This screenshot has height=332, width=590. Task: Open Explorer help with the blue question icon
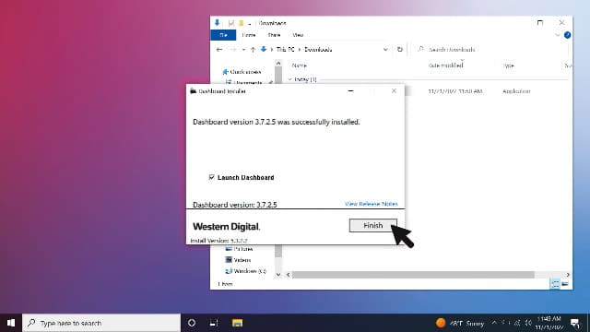(x=568, y=35)
